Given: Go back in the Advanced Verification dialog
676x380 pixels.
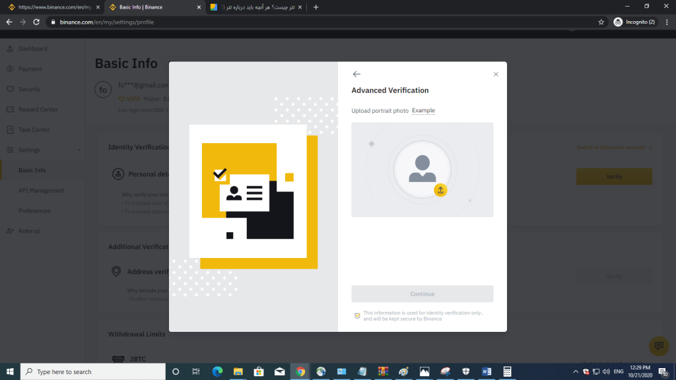Looking at the screenshot, I should (356, 74).
